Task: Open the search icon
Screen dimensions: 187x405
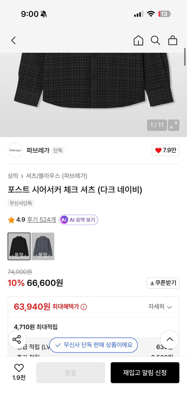Action: [x=155, y=40]
